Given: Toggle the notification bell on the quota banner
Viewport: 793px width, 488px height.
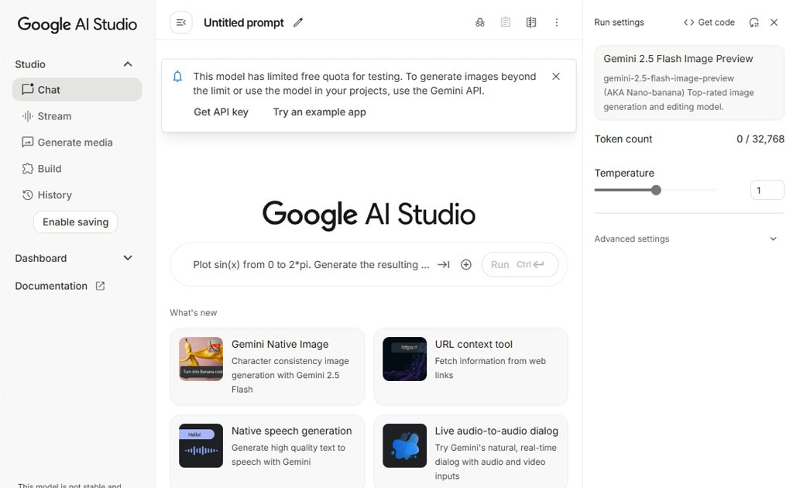Looking at the screenshot, I should pos(177,77).
